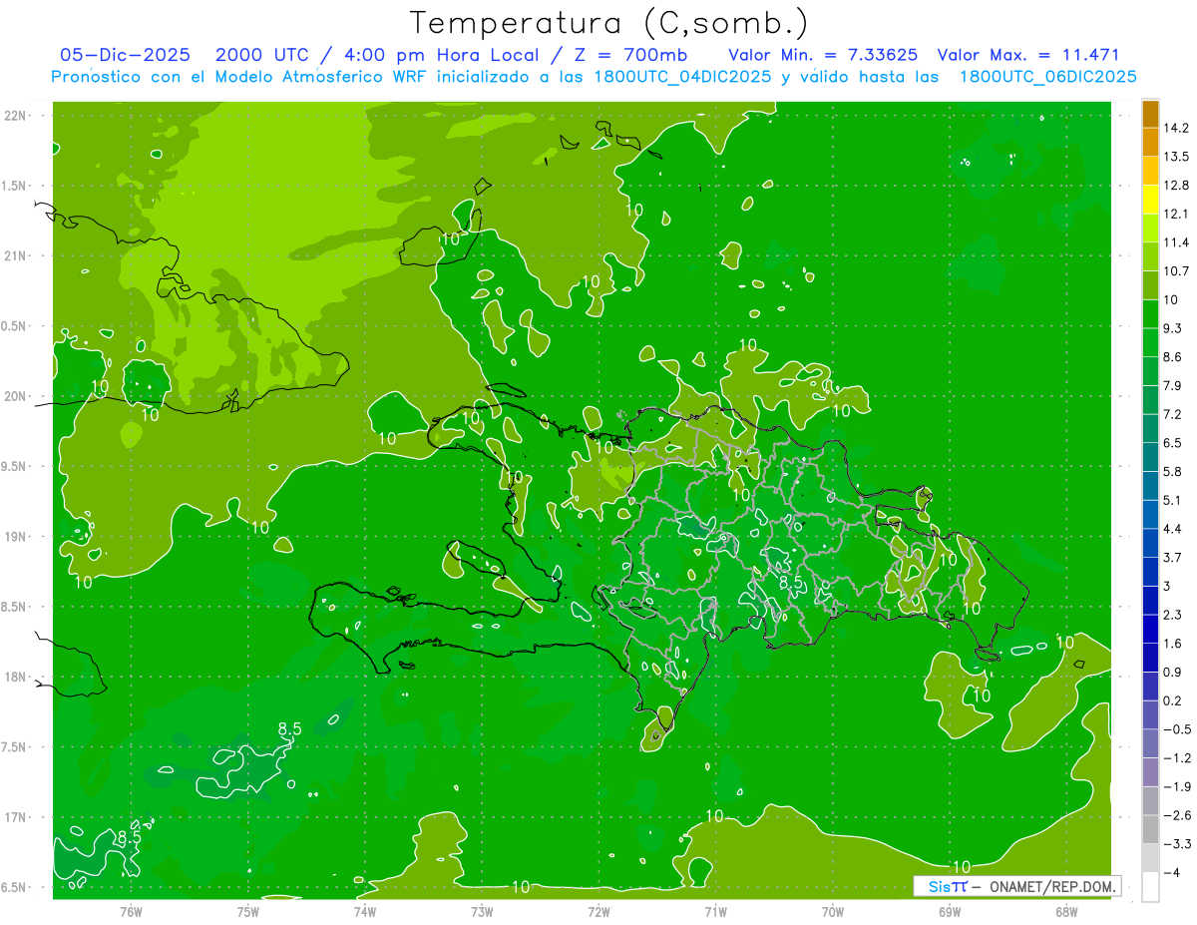This screenshot has height=925, width=1197.
Task: Click the "72W" longitude axis label
Action: coord(598,911)
